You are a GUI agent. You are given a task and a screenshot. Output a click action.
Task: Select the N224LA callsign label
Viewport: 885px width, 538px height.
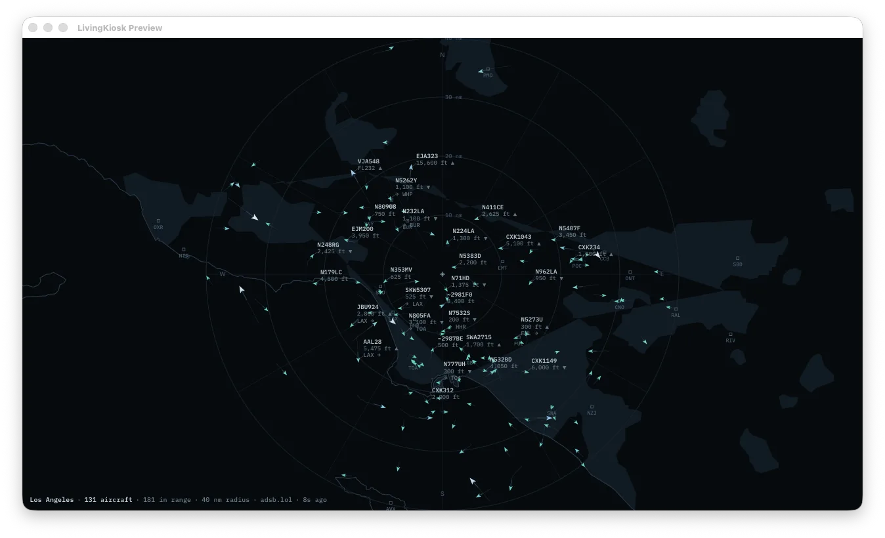click(463, 231)
